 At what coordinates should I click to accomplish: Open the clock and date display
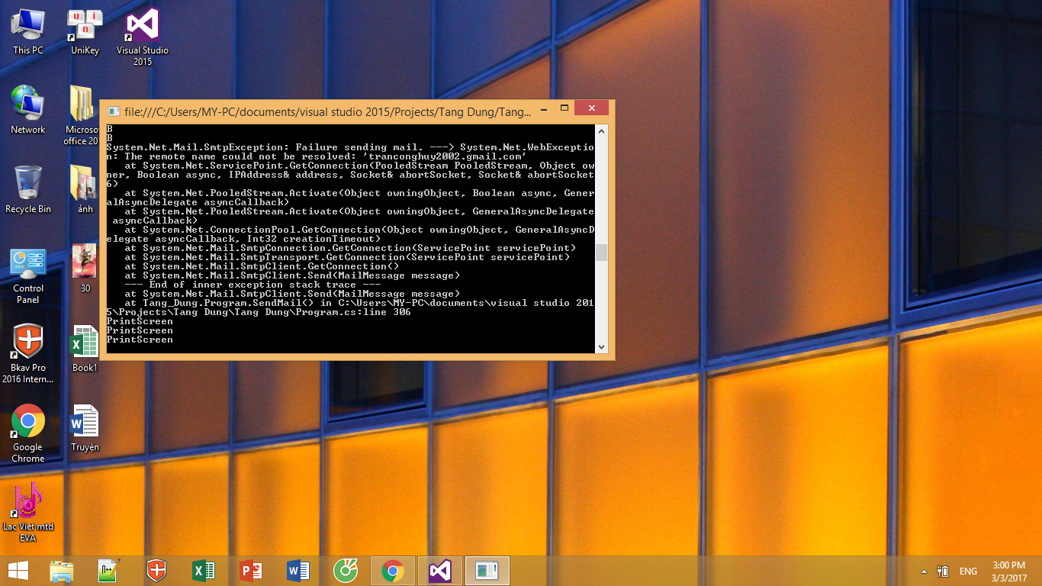pos(1009,571)
